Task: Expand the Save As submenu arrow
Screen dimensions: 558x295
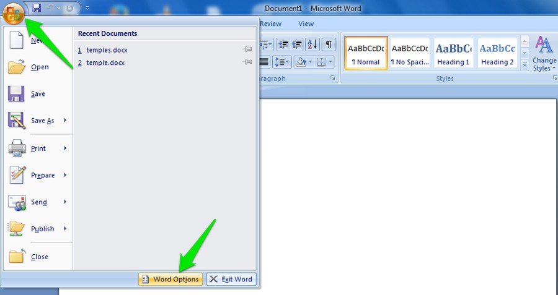Action: point(65,121)
